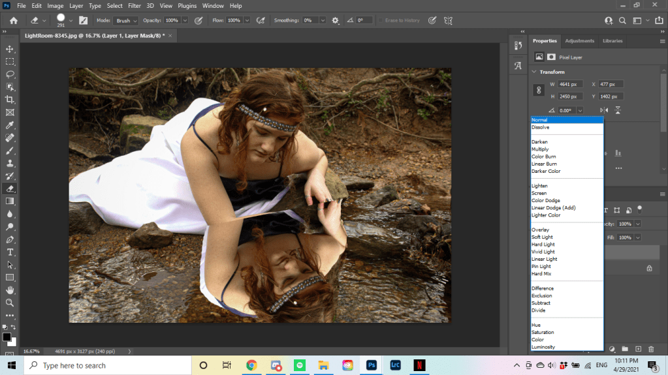Switch to the Adjustments tab
This screenshot has width=668, height=375.
[x=579, y=41]
